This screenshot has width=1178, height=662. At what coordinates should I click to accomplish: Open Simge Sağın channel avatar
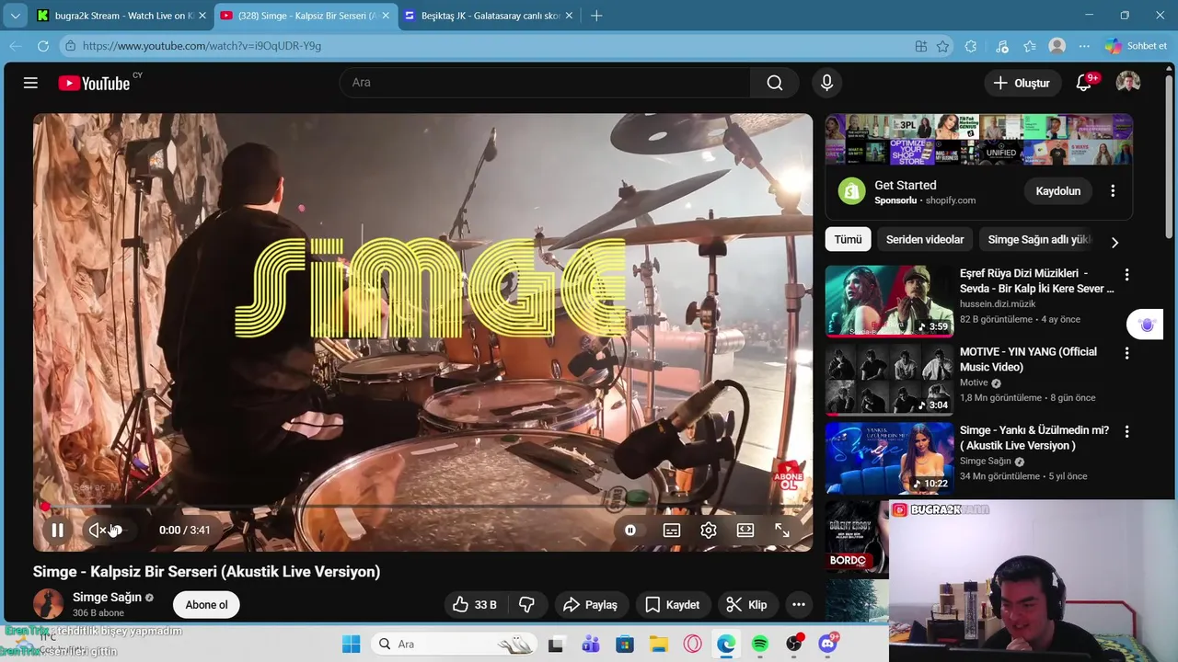[48, 604]
